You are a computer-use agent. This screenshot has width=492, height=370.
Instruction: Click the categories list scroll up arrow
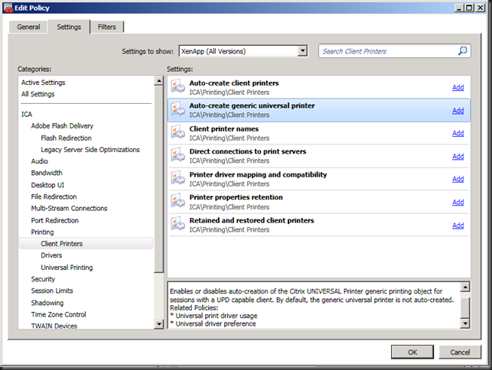coord(159,81)
